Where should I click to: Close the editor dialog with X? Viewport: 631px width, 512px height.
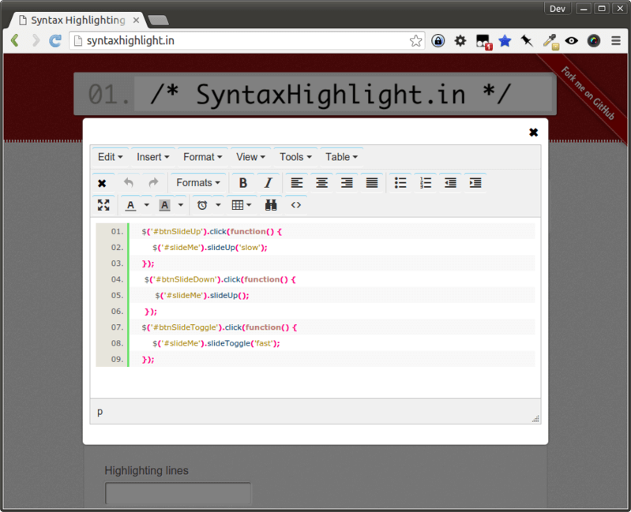tap(533, 133)
